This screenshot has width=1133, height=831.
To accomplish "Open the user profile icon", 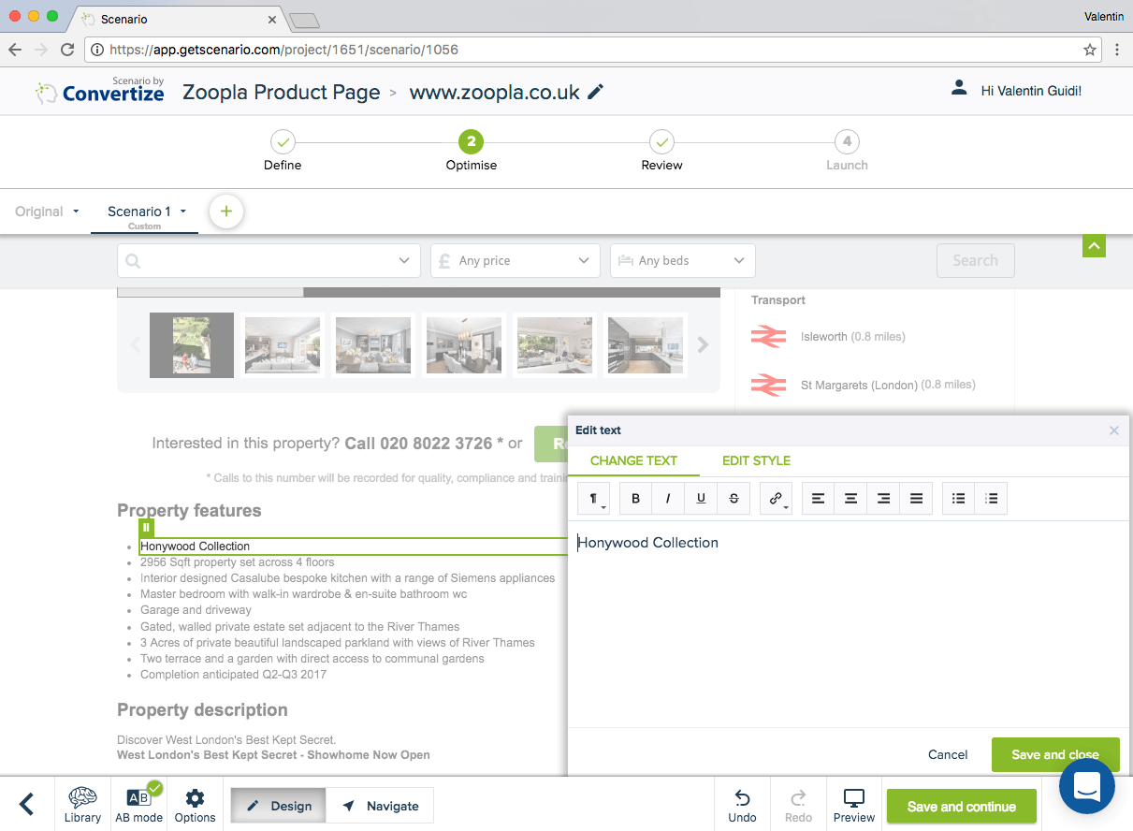I will tap(958, 88).
